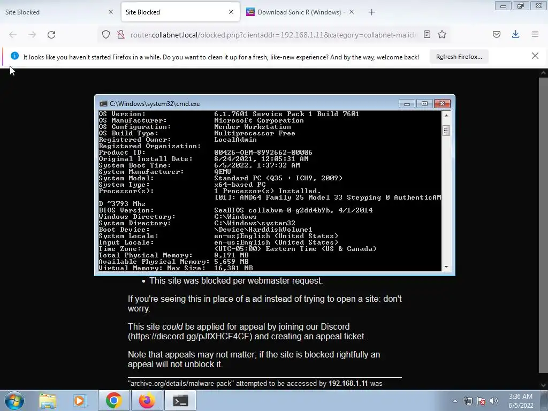Bookmark this page with the star icon
This screenshot has height=411, width=548.
(442, 34)
